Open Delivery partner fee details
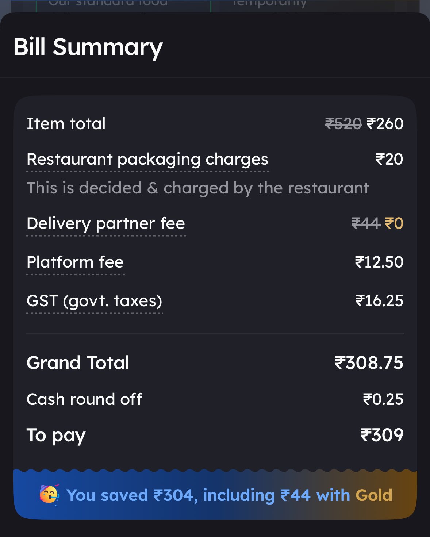Image resolution: width=430 pixels, height=537 pixels. 106,223
